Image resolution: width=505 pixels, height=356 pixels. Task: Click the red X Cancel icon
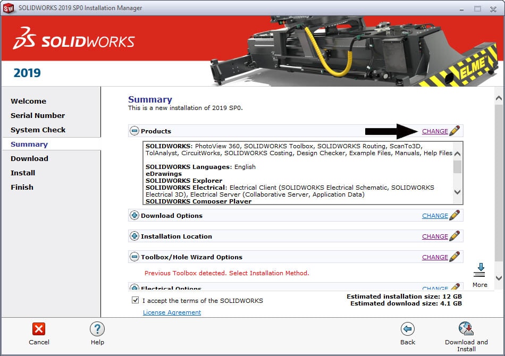pos(39,330)
